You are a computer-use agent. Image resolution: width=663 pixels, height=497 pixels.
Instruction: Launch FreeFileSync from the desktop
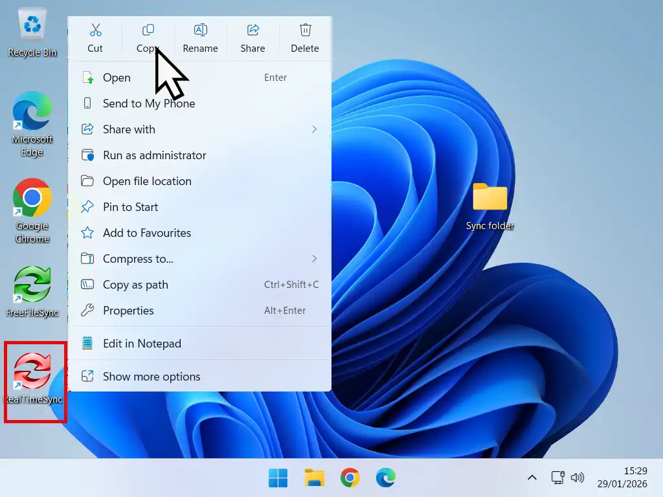(32, 285)
